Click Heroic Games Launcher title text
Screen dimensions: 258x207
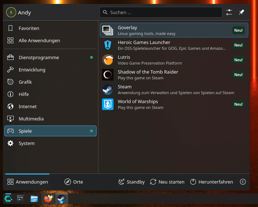pos(144,42)
